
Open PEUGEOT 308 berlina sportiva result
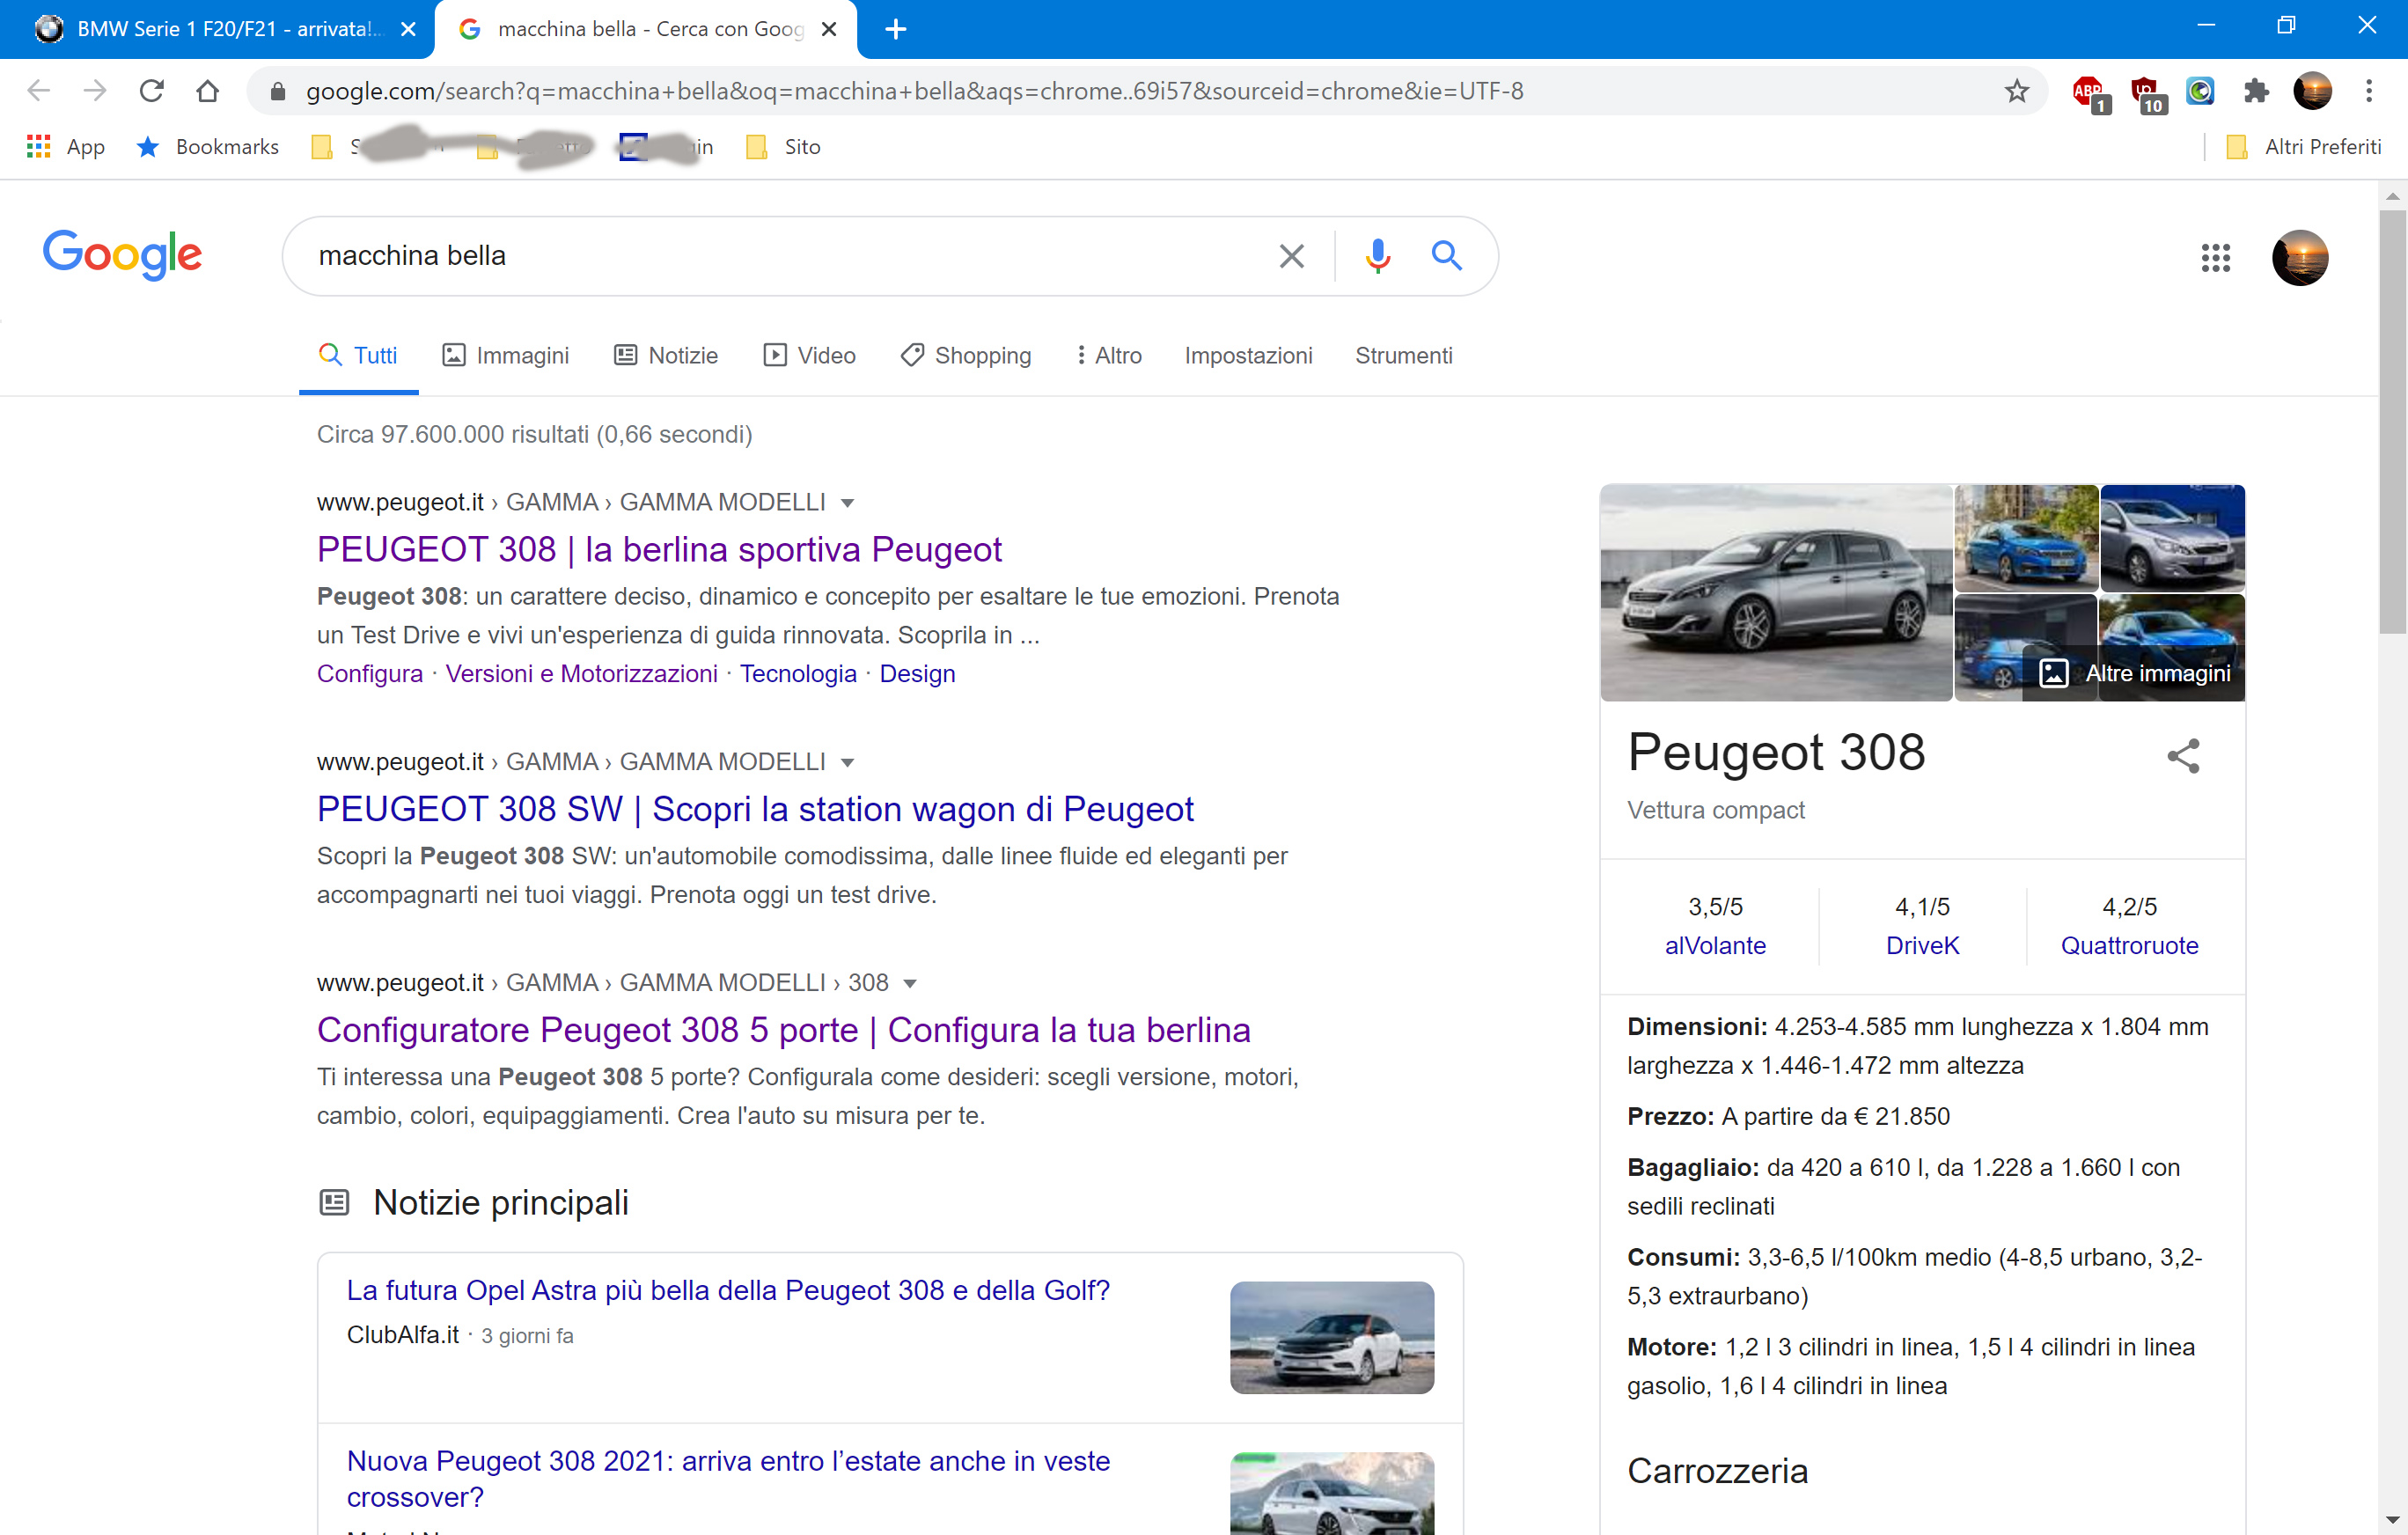point(659,549)
